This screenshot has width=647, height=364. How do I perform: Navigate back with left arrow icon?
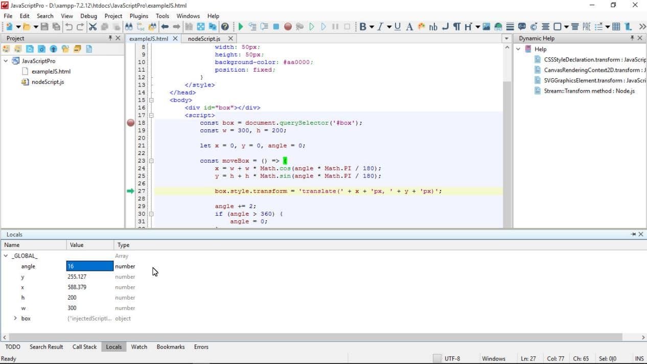click(x=165, y=27)
